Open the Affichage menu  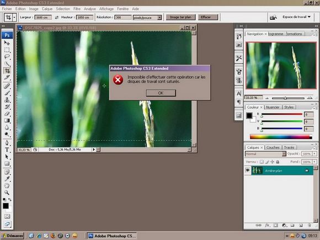[106, 9]
